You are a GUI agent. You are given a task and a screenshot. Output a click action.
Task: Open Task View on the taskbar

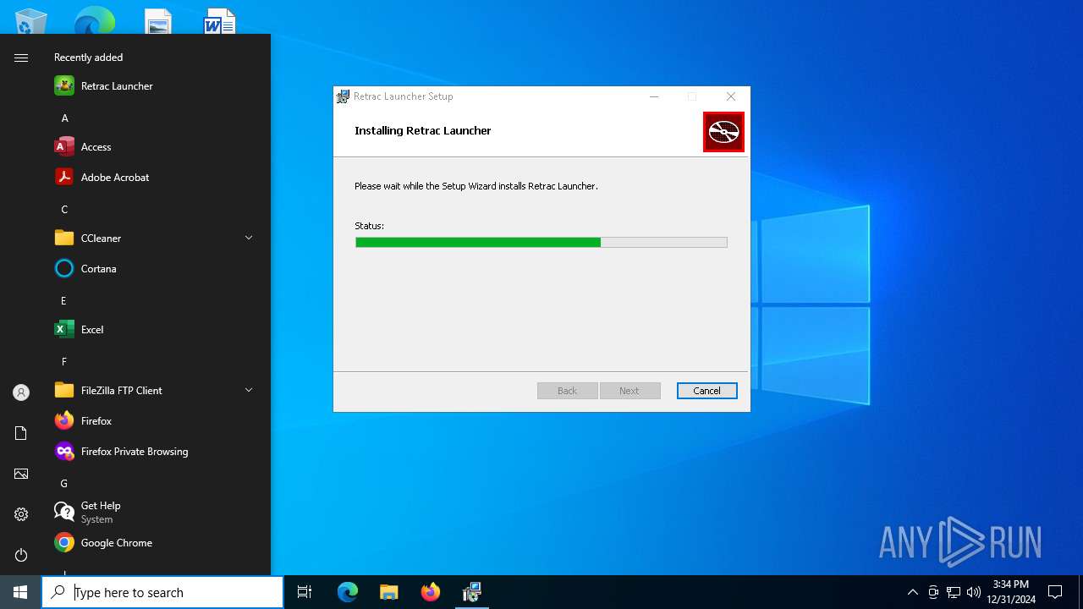pyautogui.click(x=305, y=592)
